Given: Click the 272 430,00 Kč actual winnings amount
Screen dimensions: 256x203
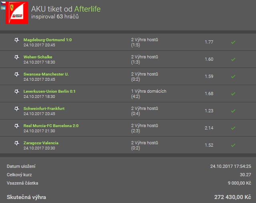Looking at the screenshot, I should pos(233,197).
